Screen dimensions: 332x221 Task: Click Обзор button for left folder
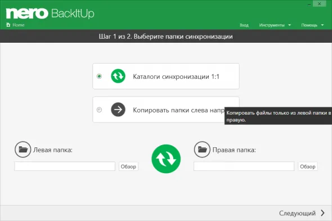click(128, 166)
